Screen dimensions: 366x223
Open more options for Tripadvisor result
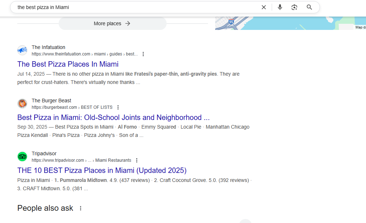pos(137,160)
